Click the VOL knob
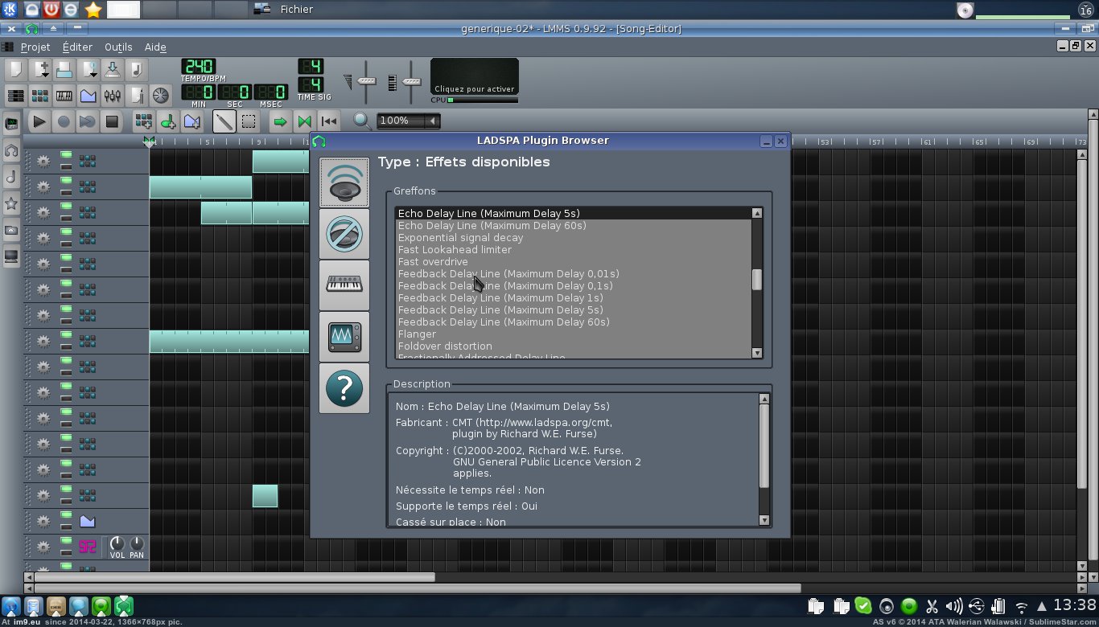 (x=117, y=544)
